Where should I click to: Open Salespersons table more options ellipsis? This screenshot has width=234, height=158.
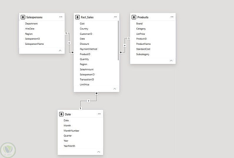point(61,17)
